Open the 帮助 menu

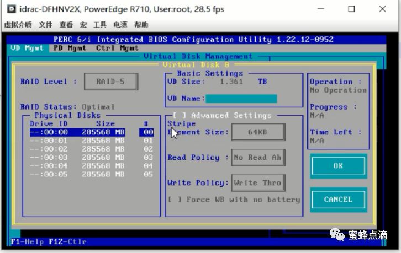tap(141, 25)
